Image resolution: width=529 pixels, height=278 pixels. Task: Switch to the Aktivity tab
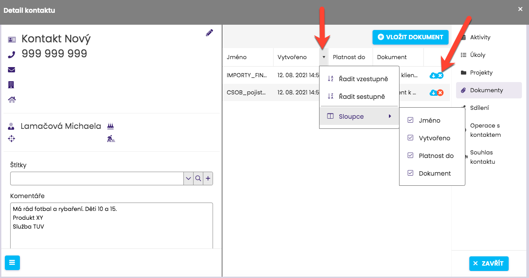pyautogui.click(x=480, y=38)
